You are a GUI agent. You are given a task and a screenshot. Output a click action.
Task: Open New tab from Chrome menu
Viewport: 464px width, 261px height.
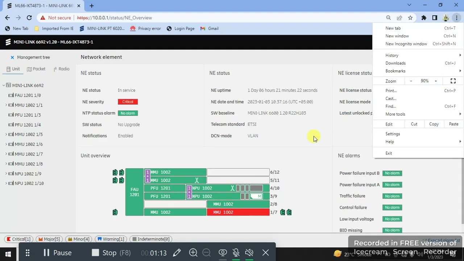pyautogui.click(x=418, y=28)
